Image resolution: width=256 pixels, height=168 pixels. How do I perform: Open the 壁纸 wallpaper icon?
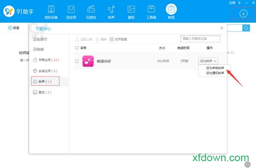[x=131, y=9]
